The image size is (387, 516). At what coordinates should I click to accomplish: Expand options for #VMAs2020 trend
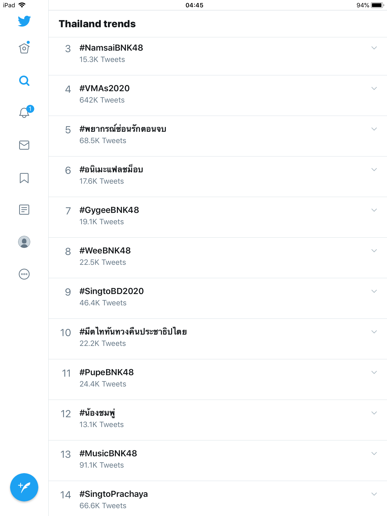[x=374, y=88]
